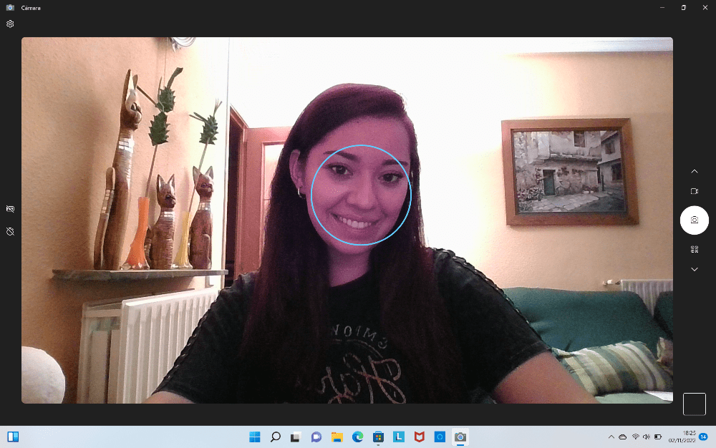Open Camera settings gear

click(x=10, y=24)
